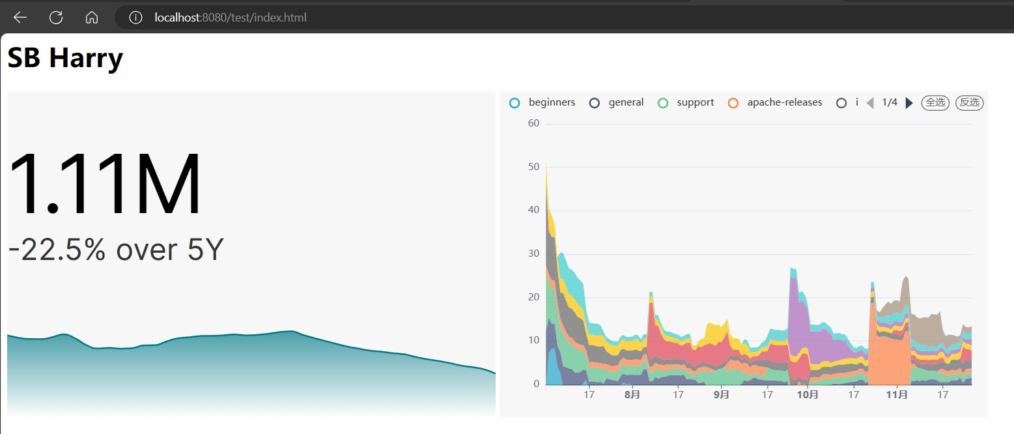This screenshot has height=434, width=1014.
Task: Click the 10月 axis label
Action: pyautogui.click(x=808, y=395)
